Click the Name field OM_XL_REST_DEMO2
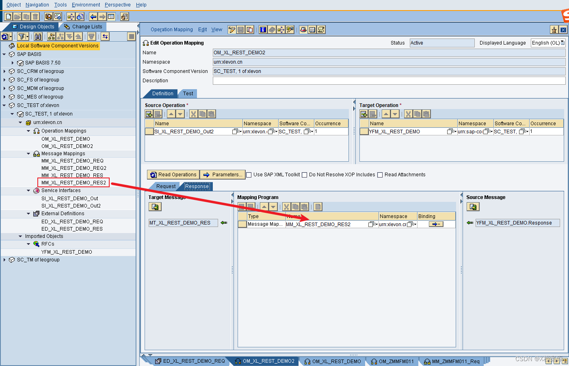The height and width of the screenshot is (366, 569). click(x=389, y=53)
